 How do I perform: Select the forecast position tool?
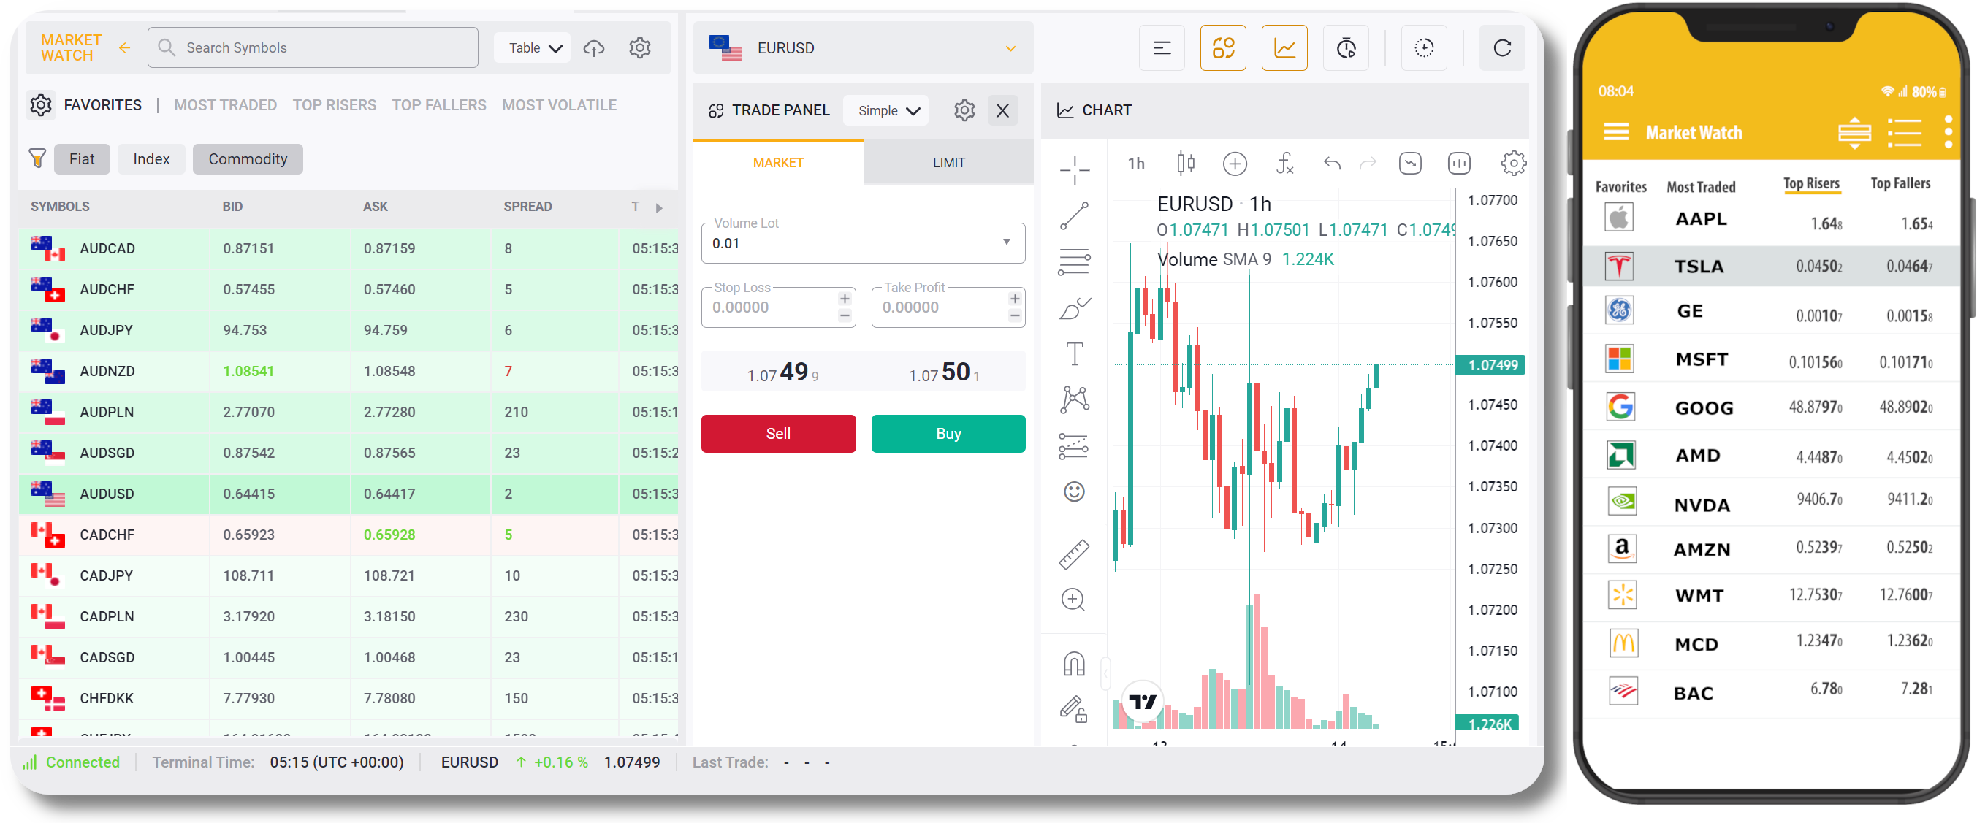click(x=1075, y=445)
